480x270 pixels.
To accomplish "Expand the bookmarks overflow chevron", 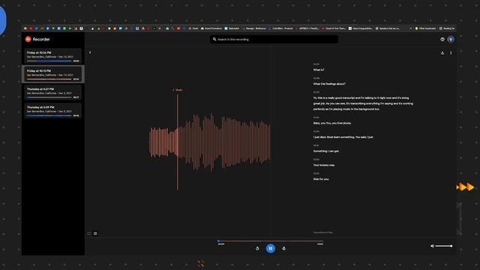I will (410, 28).
